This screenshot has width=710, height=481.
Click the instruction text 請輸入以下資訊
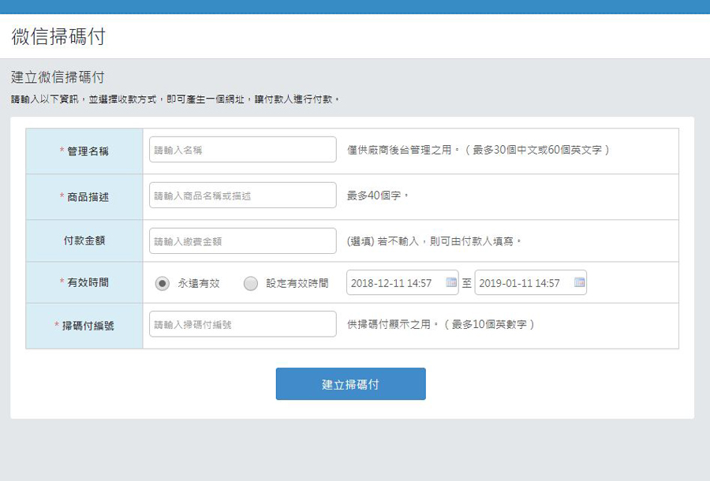tap(45, 99)
